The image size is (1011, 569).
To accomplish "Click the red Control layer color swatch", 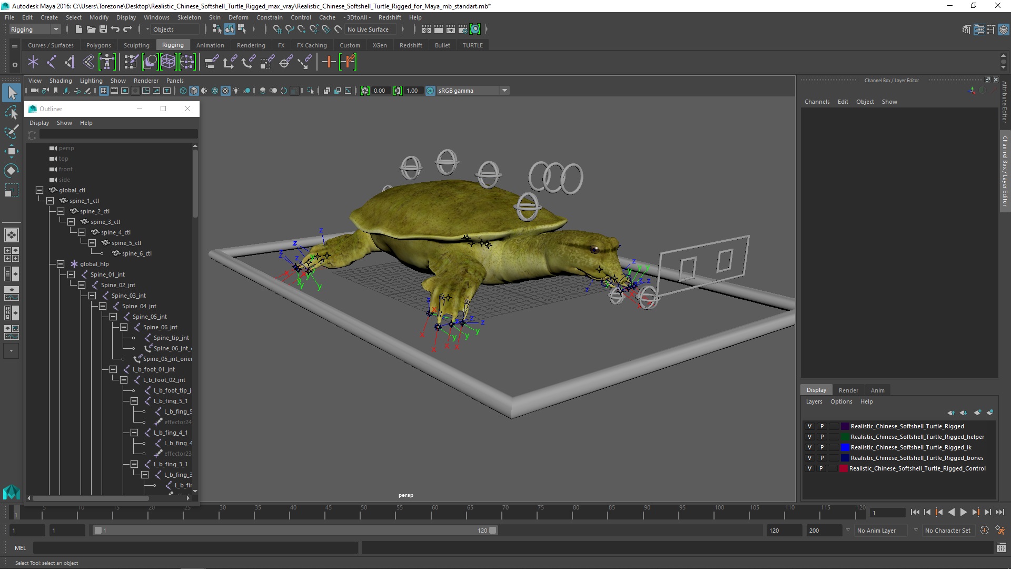I will 843,468.
